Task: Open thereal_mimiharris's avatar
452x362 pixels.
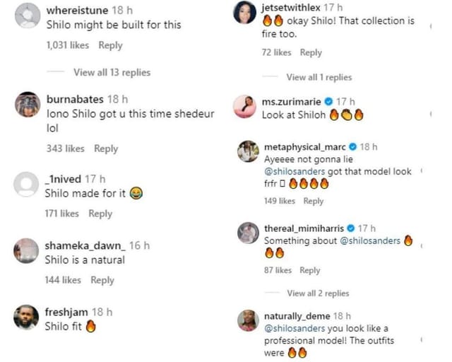Action: [x=248, y=233]
